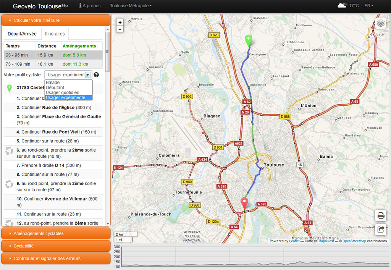Expand the Cyclabilité panel
This screenshot has width=391, height=270.
56,246
